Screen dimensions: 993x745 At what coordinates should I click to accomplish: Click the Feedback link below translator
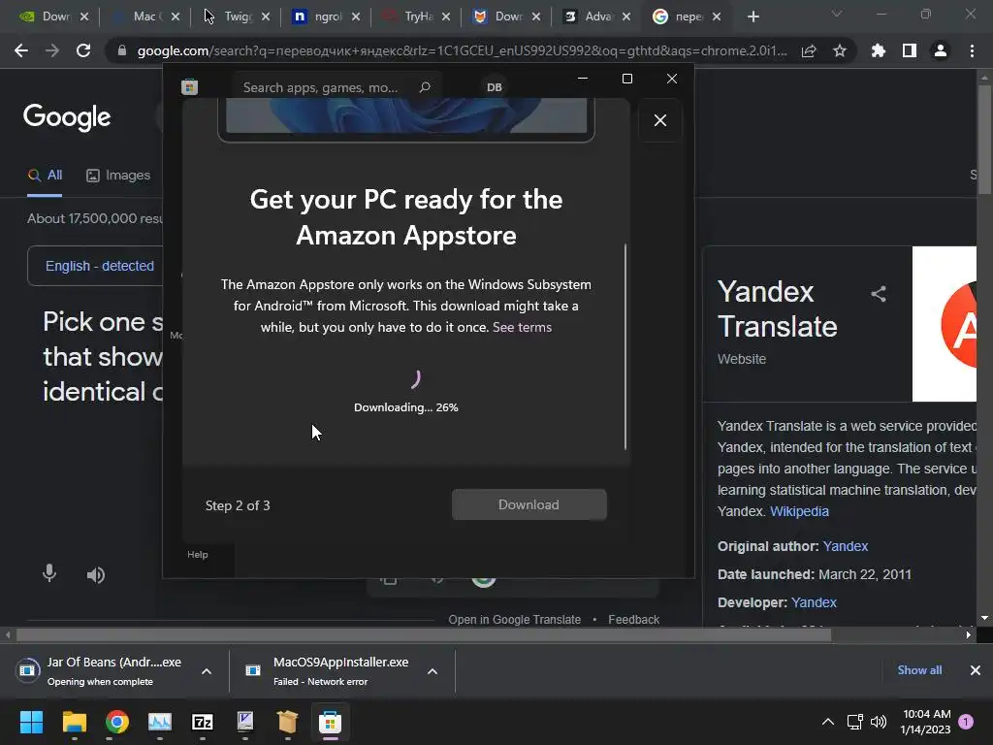[634, 620]
